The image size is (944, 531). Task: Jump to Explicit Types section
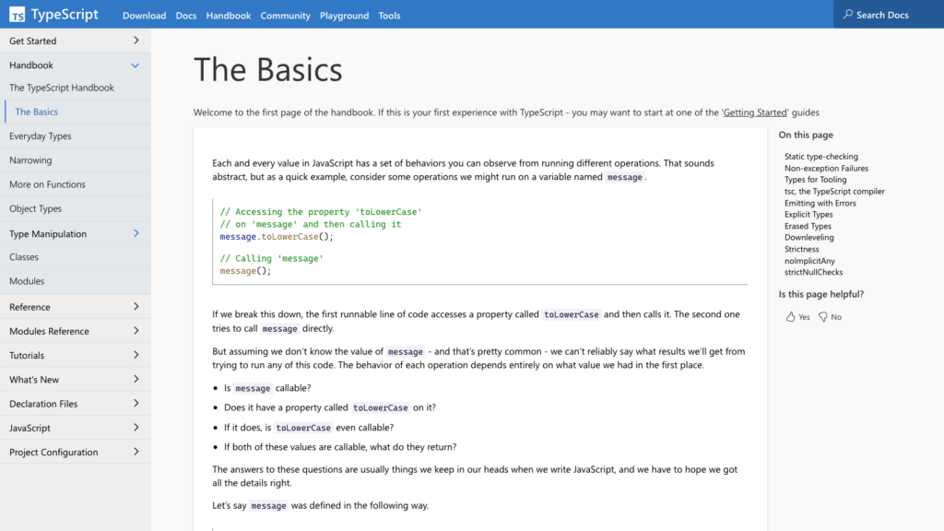click(808, 214)
